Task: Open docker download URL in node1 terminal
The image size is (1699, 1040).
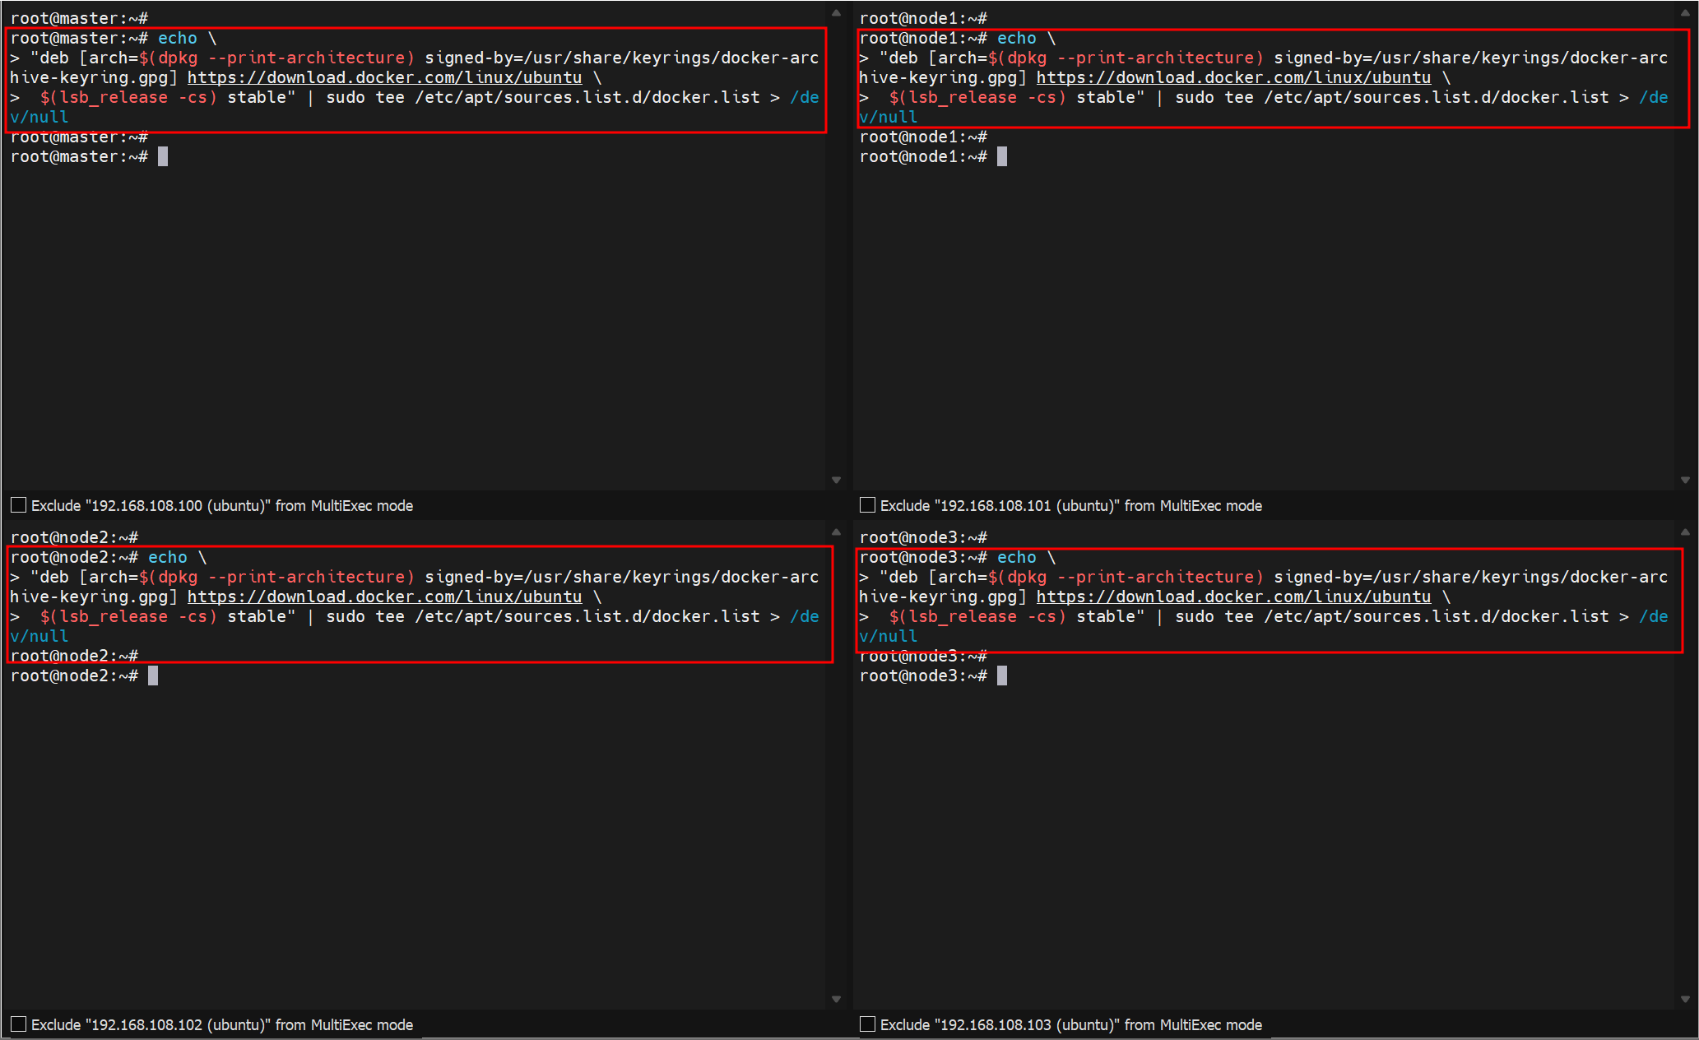Action: [1233, 77]
